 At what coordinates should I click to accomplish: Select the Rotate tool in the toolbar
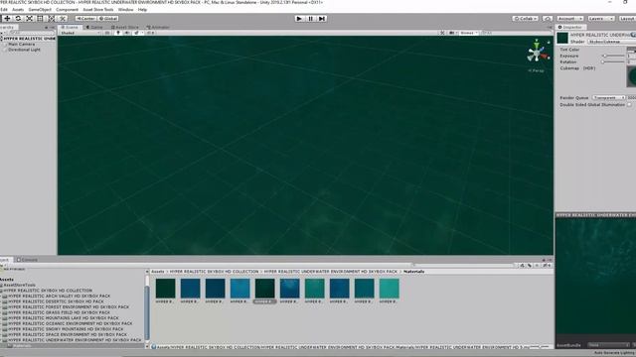[x=18, y=18]
